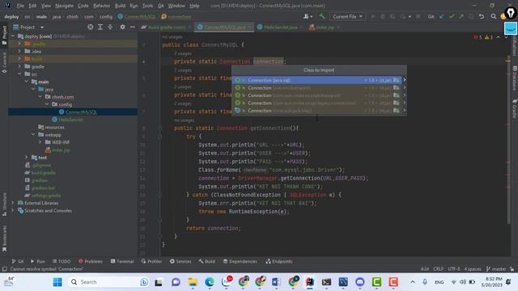Switch to the HelloServlet.java editor tab
The width and height of the screenshot is (518, 291).
[x=280, y=27]
